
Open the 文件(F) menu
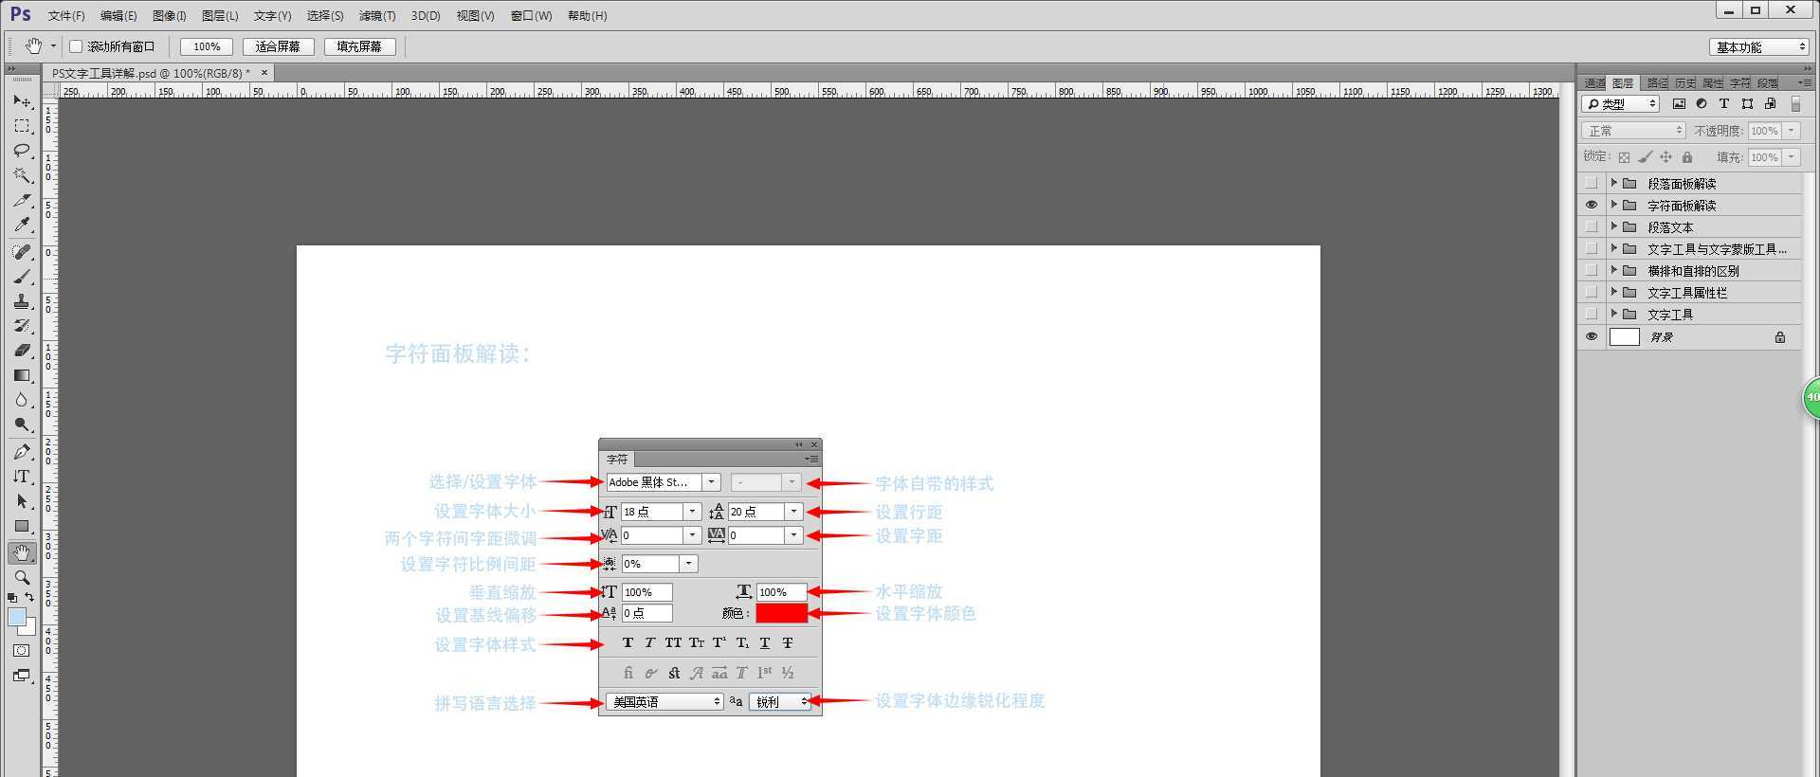coord(66,16)
